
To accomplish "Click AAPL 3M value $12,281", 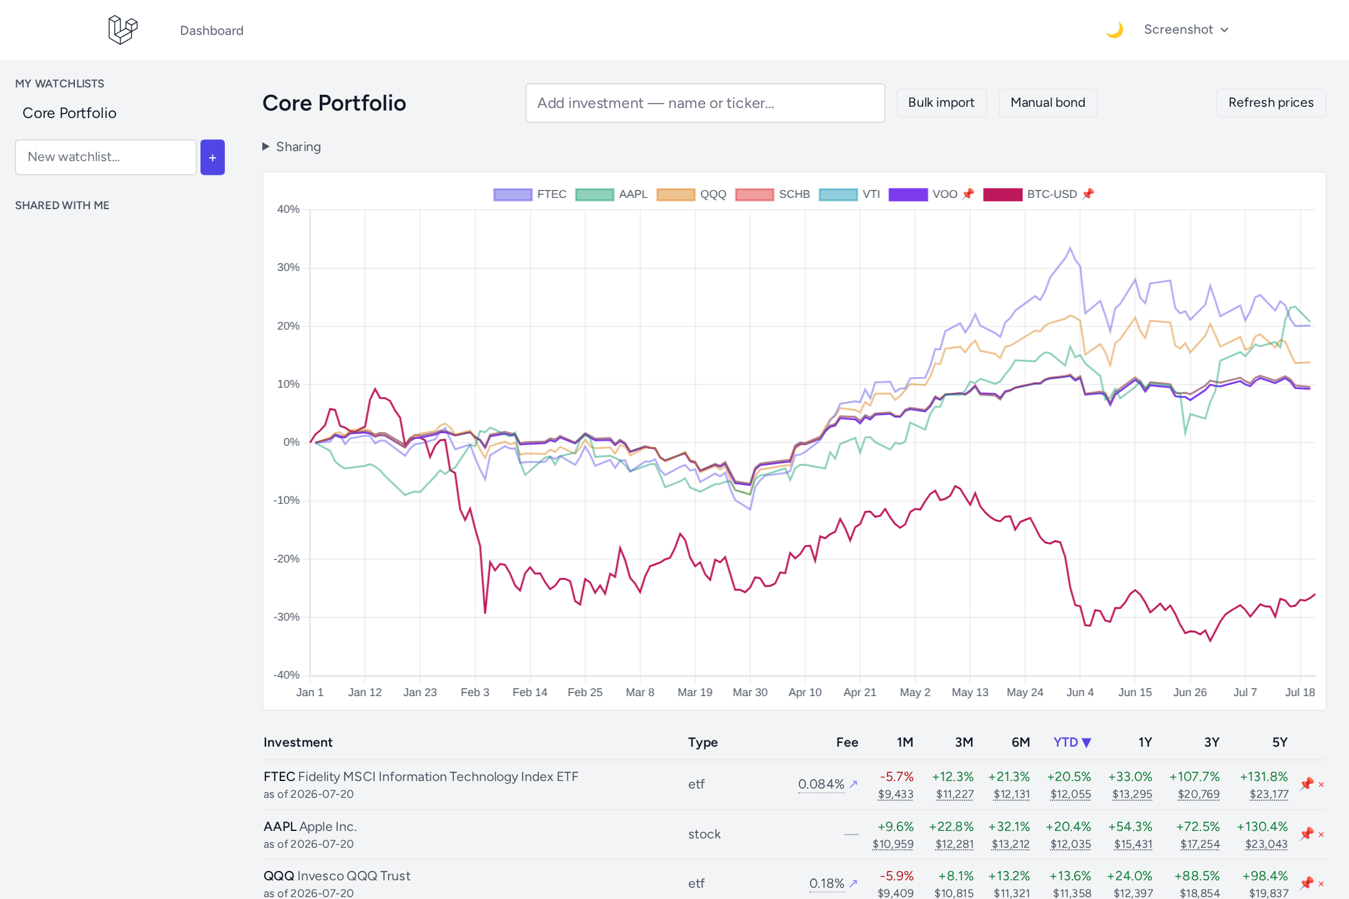I will [954, 844].
